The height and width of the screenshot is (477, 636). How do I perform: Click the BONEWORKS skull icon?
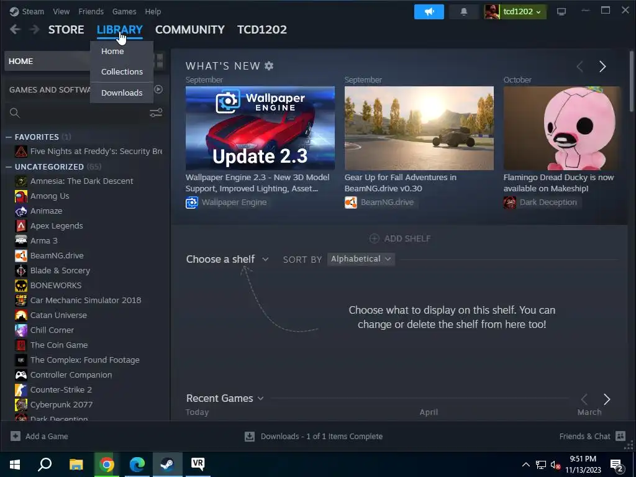[21, 286]
